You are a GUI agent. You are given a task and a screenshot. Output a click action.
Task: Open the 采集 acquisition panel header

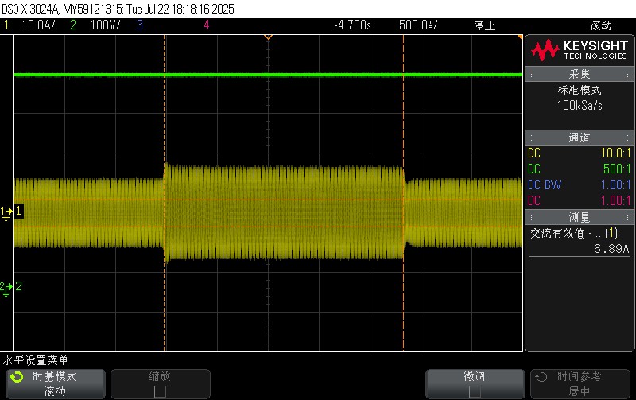(x=579, y=76)
